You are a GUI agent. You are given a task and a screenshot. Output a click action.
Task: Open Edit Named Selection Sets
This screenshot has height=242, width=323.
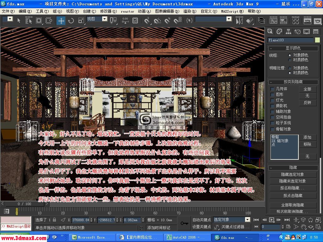(x=189, y=20)
